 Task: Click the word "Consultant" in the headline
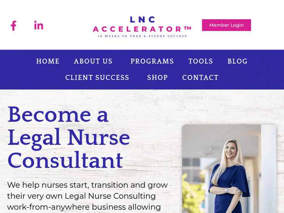[x=65, y=160]
